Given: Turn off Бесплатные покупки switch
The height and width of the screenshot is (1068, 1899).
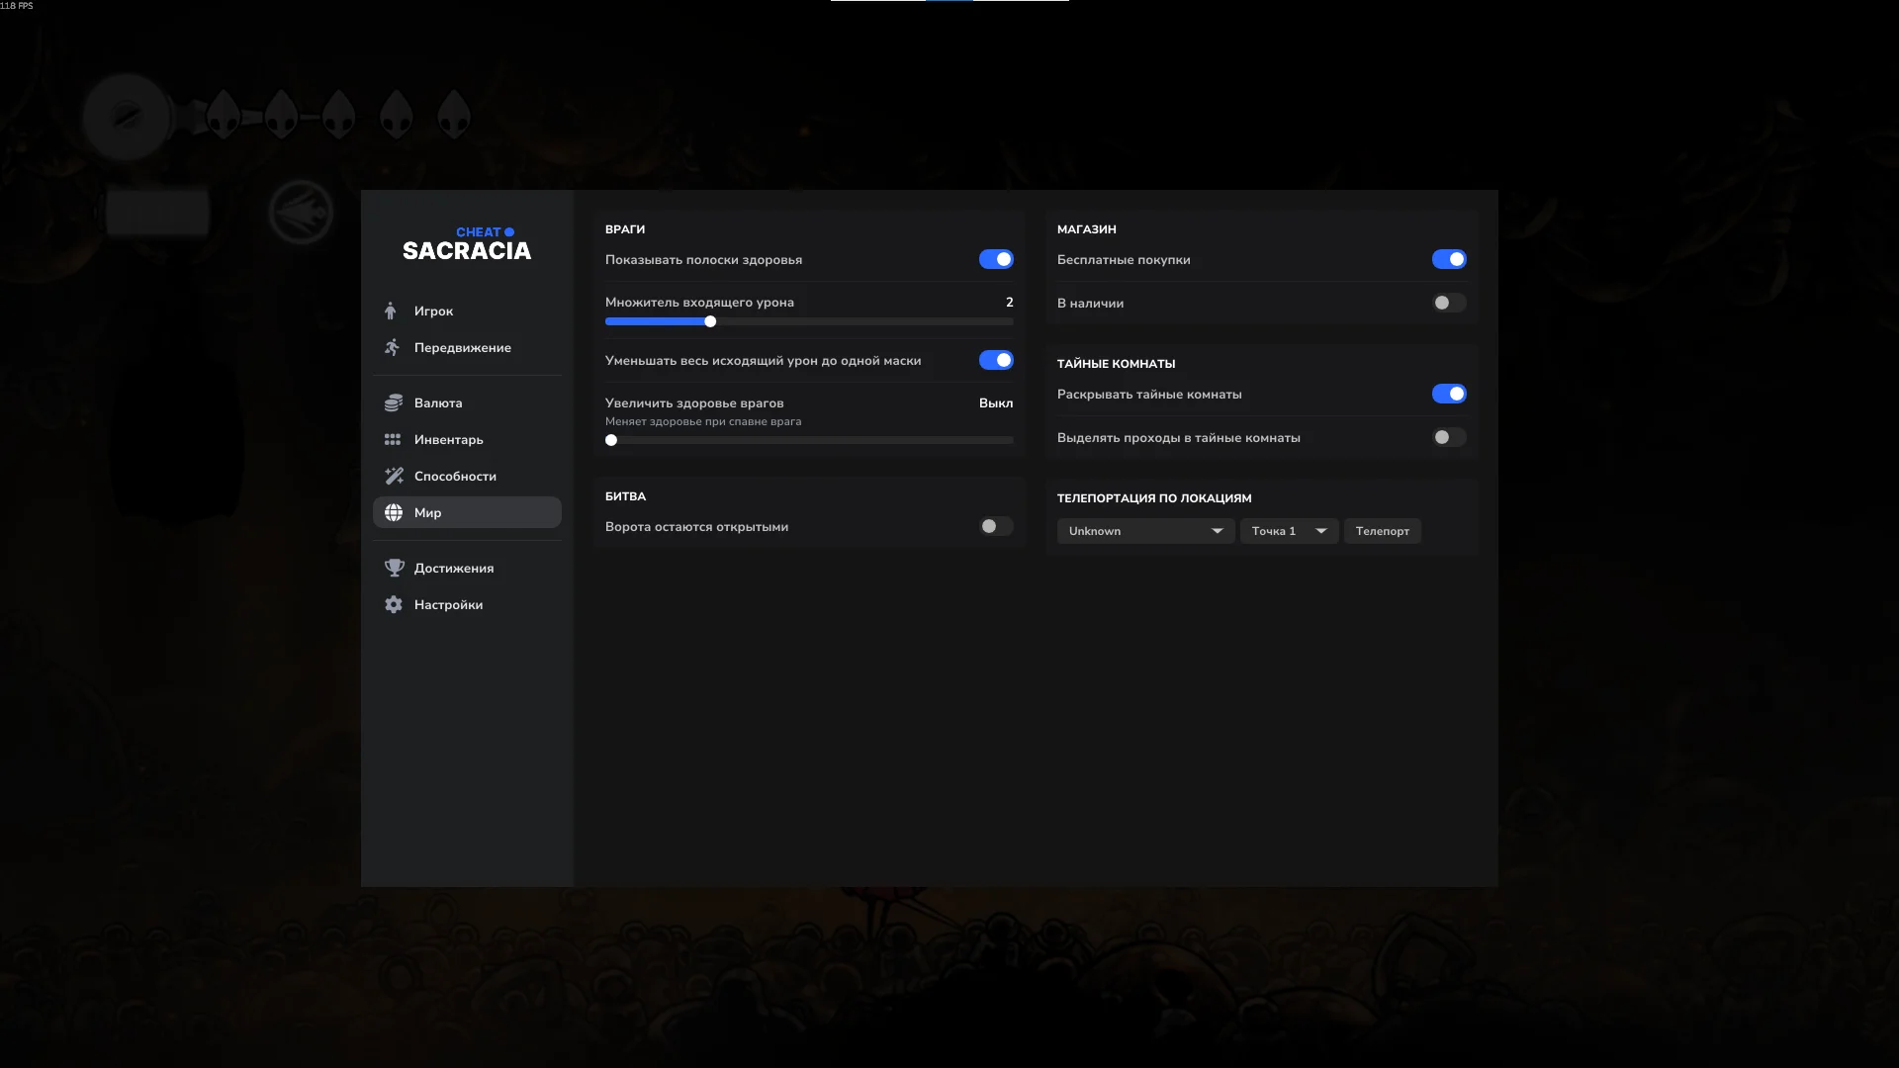Looking at the screenshot, I should [x=1448, y=259].
